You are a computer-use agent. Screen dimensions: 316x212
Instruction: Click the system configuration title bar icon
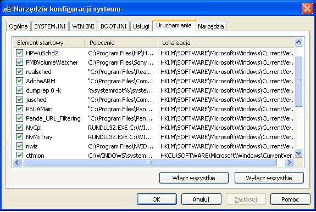click(x=7, y=9)
